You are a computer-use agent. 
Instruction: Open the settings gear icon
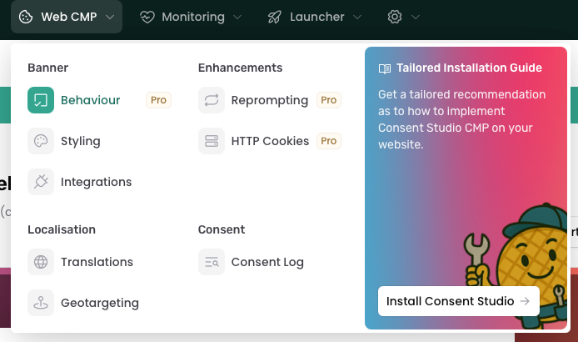pyautogui.click(x=395, y=17)
